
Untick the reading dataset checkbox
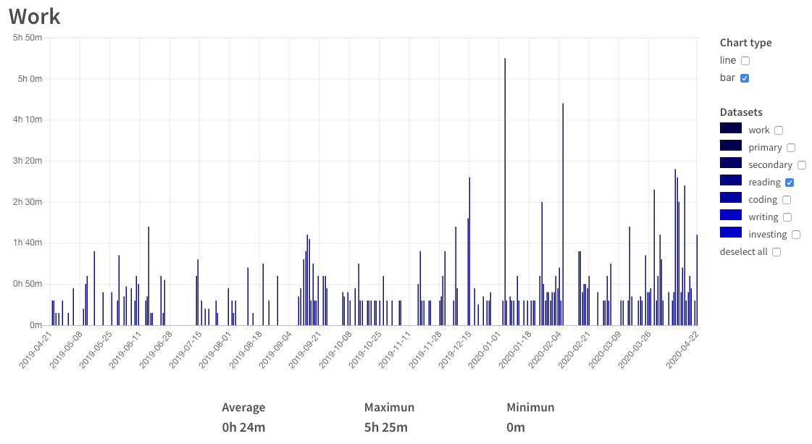tap(790, 183)
